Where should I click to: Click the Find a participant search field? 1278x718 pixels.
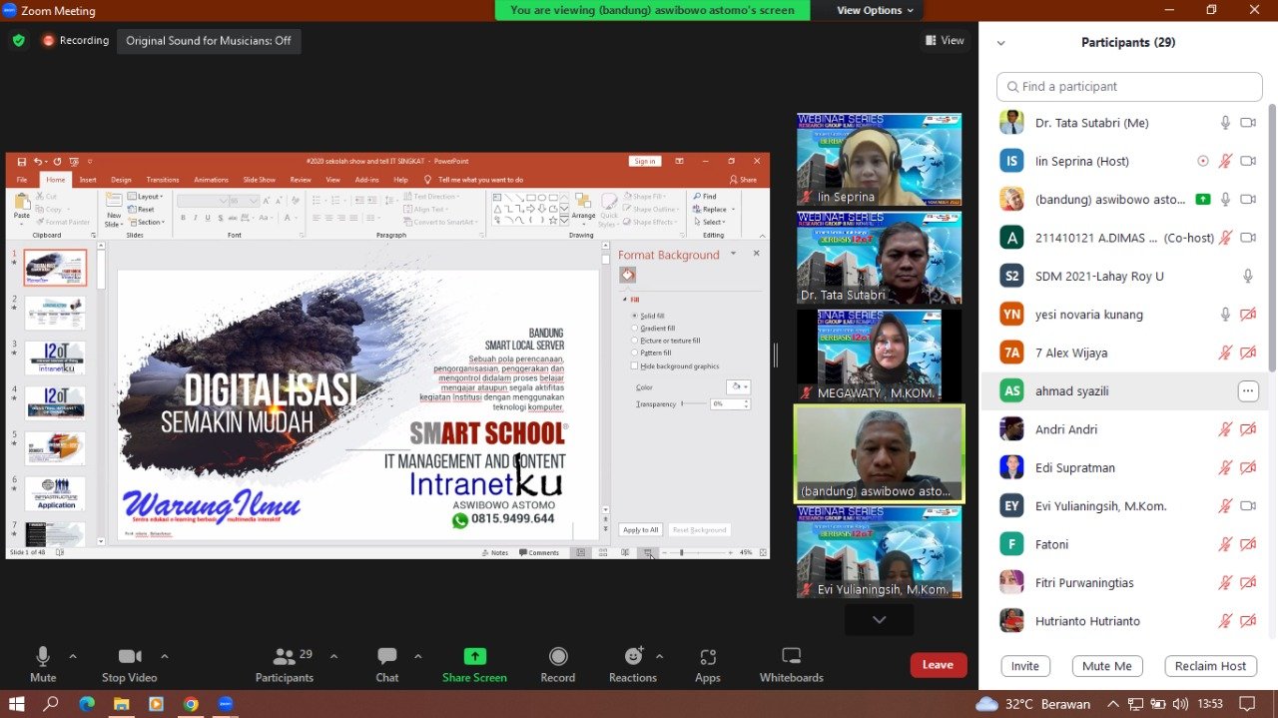coord(1129,87)
